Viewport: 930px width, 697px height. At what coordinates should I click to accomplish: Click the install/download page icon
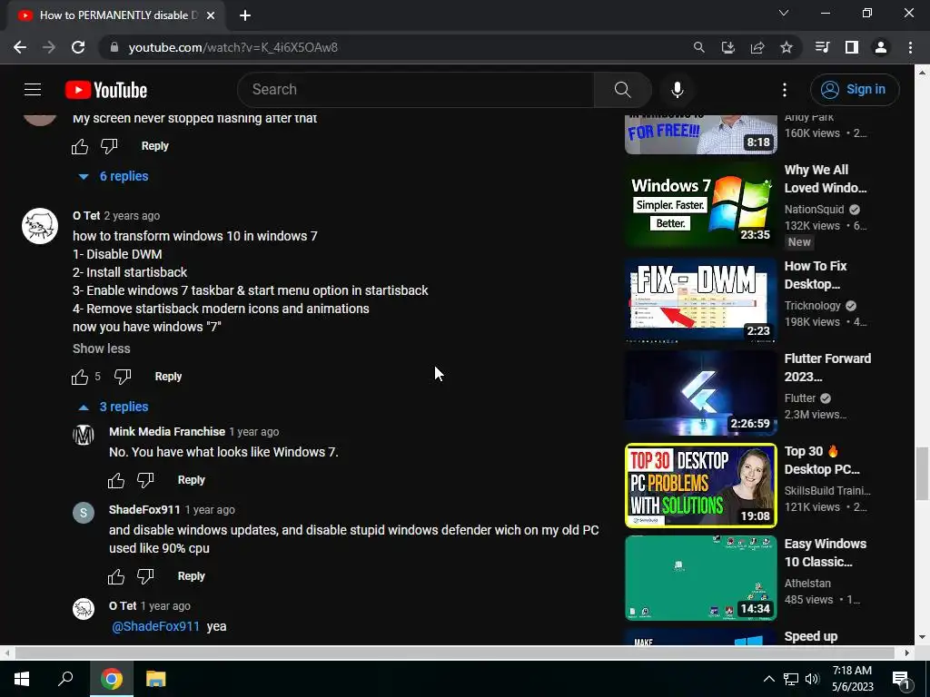point(728,47)
